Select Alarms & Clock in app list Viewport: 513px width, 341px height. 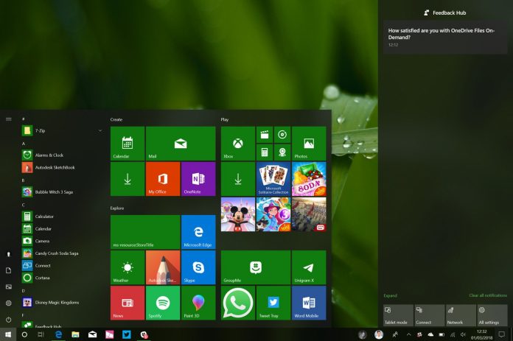coord(49,155)
